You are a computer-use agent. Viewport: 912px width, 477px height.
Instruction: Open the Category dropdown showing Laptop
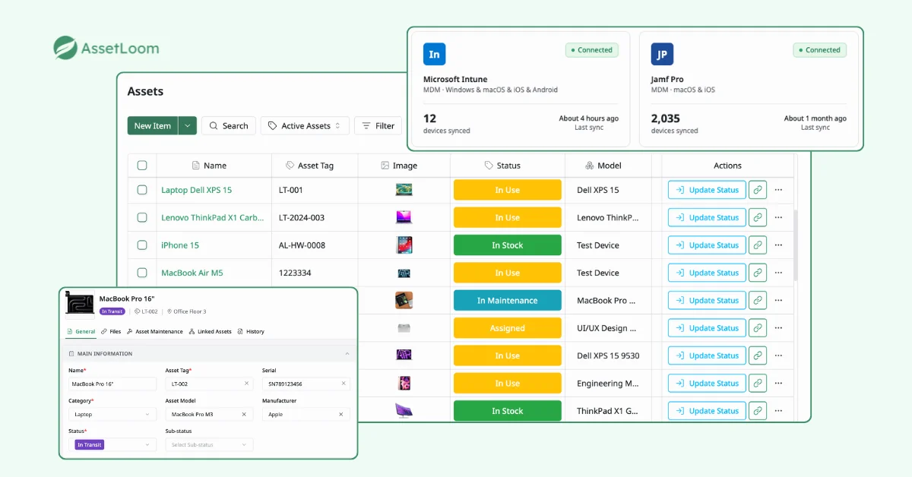pyautogui.click(x=112, y=414)
